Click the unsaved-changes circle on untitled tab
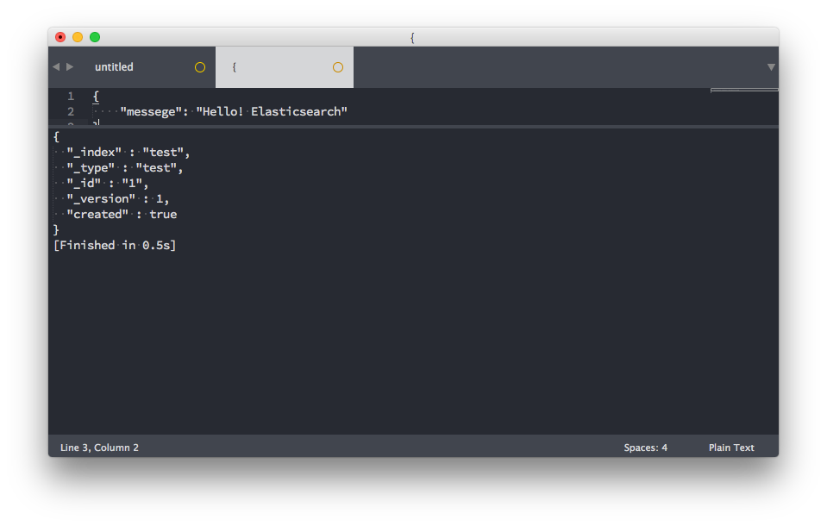The width and height of the screenshot is (827, 526). coord(199,66)
